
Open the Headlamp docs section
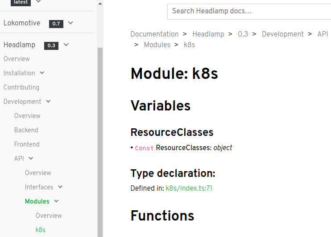click(20, 45)
